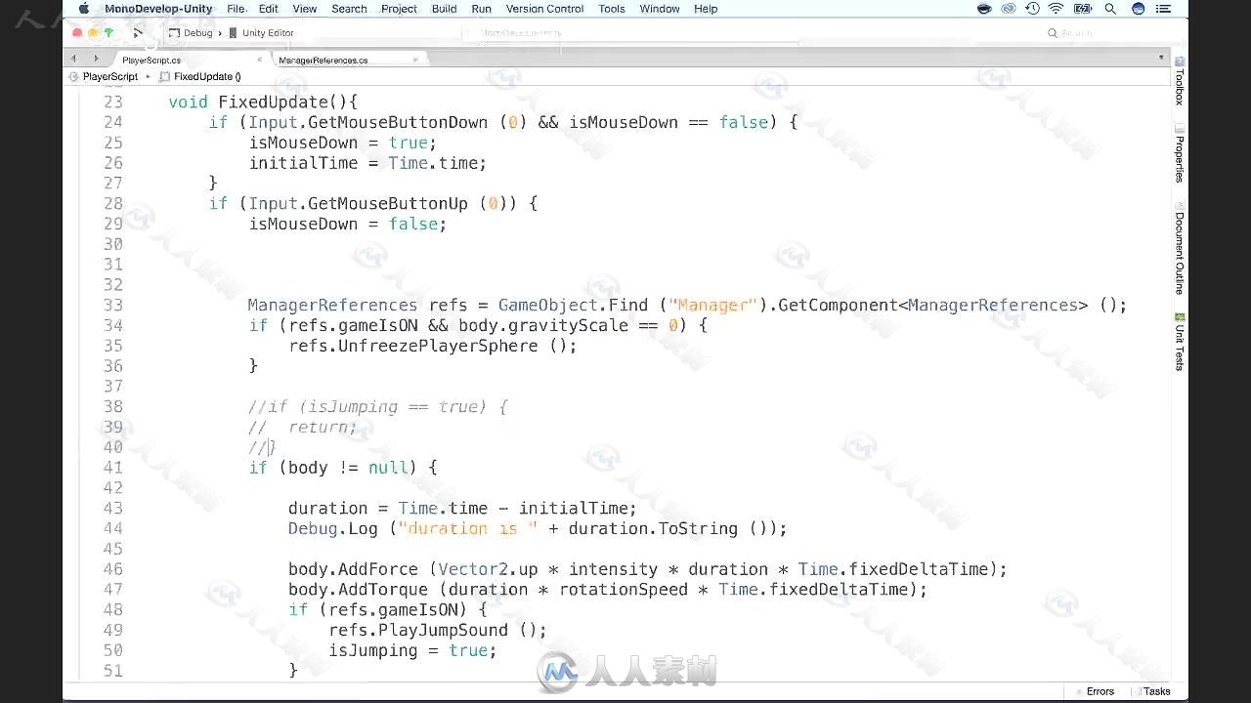Navigate back with the left tab arrow

click(73, 60)
